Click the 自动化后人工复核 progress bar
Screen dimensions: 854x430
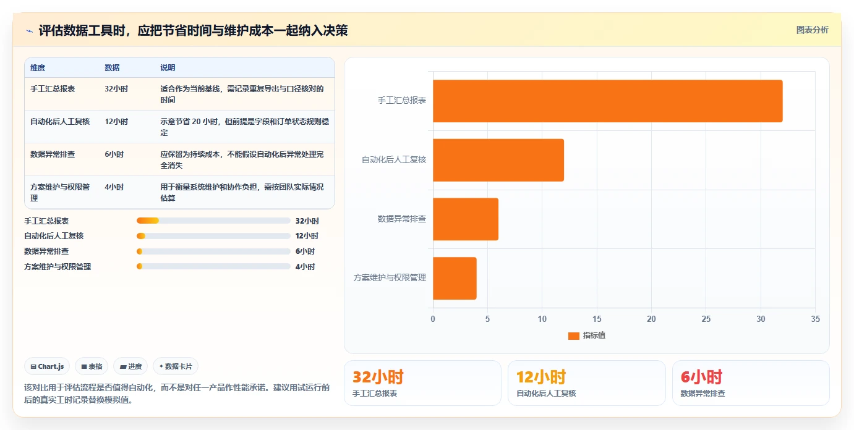pyautogui.click(x=213, y=236)
